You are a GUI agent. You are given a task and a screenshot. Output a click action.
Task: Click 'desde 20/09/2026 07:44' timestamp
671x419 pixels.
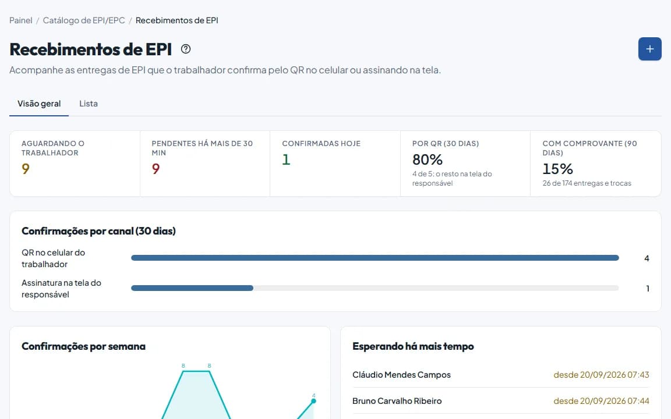coord(601,401)
